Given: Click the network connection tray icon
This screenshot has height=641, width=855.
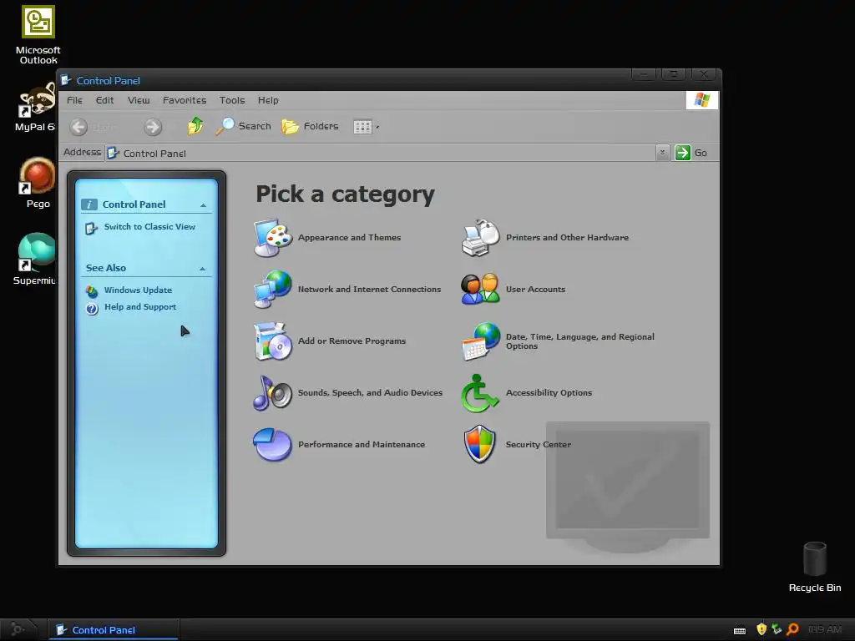Looking at the screenshot, I should 777,629.
